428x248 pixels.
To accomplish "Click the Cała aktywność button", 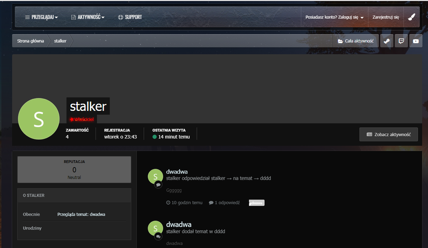I will (356, 41).
